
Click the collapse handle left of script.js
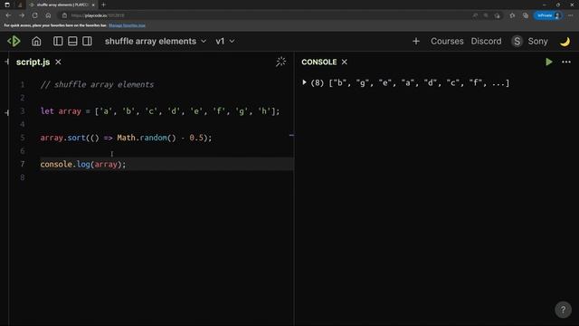pos(6,62)
